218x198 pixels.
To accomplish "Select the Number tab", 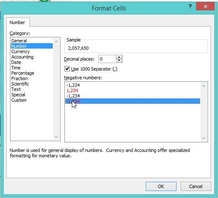I will (x=17, y=22).
